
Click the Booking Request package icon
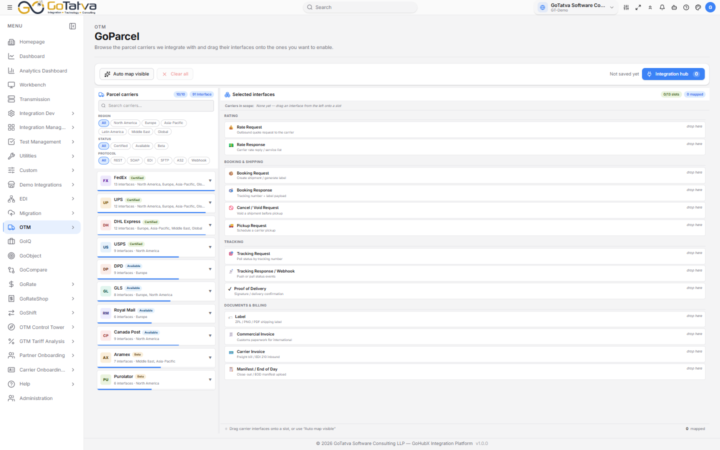pos(231,173)
